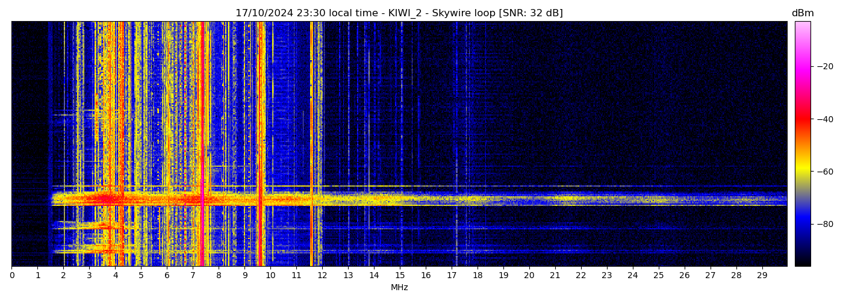Click the MHz x-axis label
Screen dimensions: 843x301
[x=399, y=288]
